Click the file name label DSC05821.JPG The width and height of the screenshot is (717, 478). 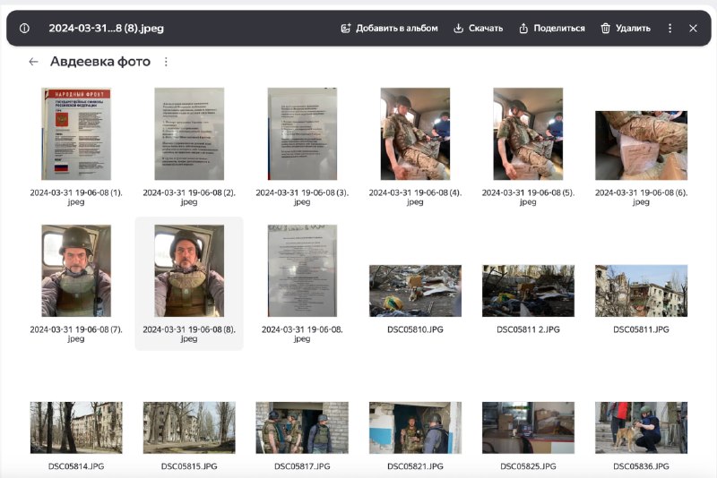[x=415, y=466]
